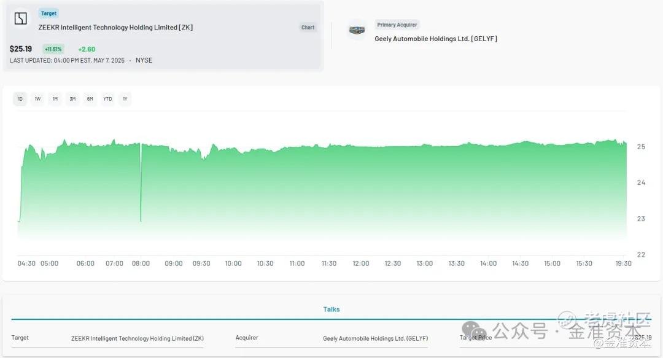Click the 15:00 time axis label
The height and width of the screenshot is (358, 663).
point(552,263)
